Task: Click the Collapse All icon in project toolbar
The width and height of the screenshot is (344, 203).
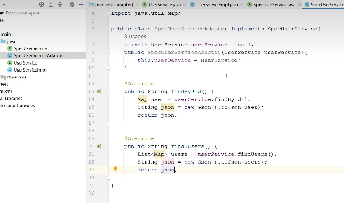Action: coord(60,4)
